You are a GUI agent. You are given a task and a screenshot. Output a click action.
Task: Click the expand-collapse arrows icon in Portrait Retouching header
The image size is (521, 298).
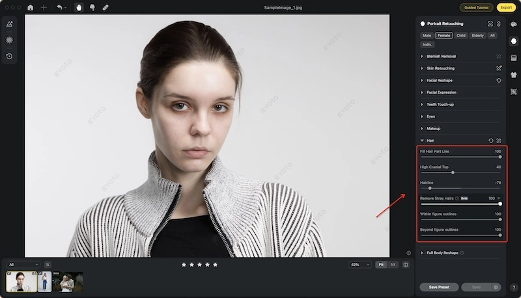tap(499, 24)
